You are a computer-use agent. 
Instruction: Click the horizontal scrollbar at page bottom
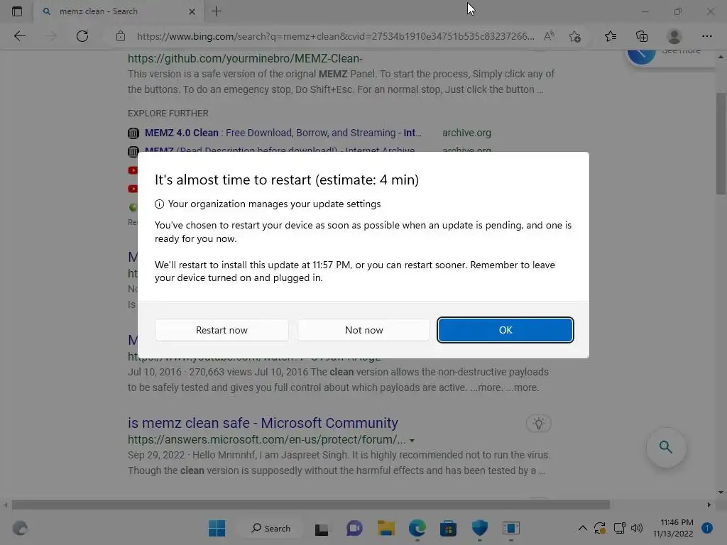click(311, 505)
